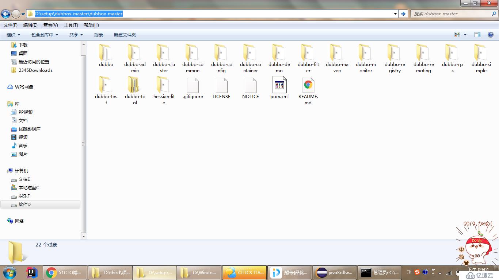Select 下载 in the navigation pane
Viewport: 499px width, 280px height.
19,45
